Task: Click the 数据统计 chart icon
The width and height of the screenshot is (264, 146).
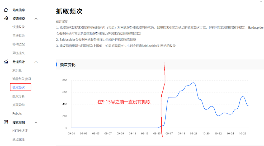Action: click(x=6, y=62)
